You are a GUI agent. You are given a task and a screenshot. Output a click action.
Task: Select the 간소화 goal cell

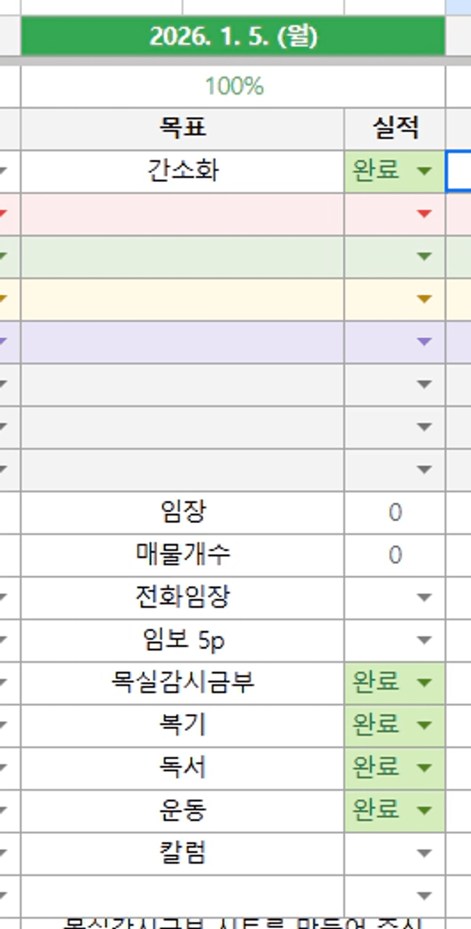tap(182, 171)
